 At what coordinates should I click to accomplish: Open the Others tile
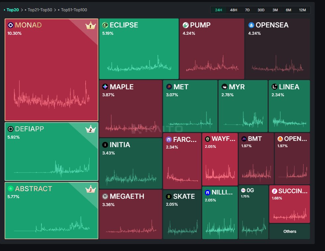coord(290,231)
